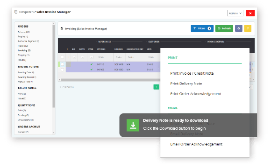Viewport: 271px width, 168px height.
Task: Tick the checkbox for invoice INV162
Action: (x=62, y=70)
